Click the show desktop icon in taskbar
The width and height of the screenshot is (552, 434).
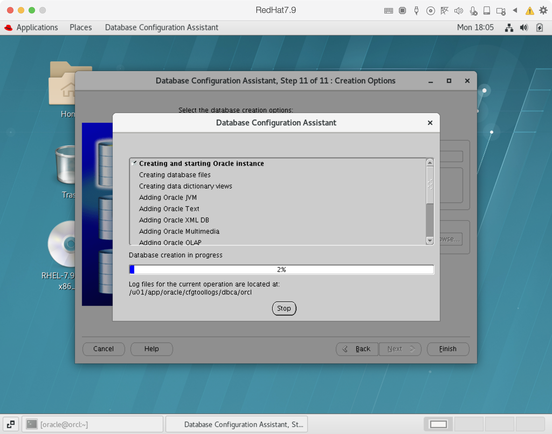tap(11, 424)
